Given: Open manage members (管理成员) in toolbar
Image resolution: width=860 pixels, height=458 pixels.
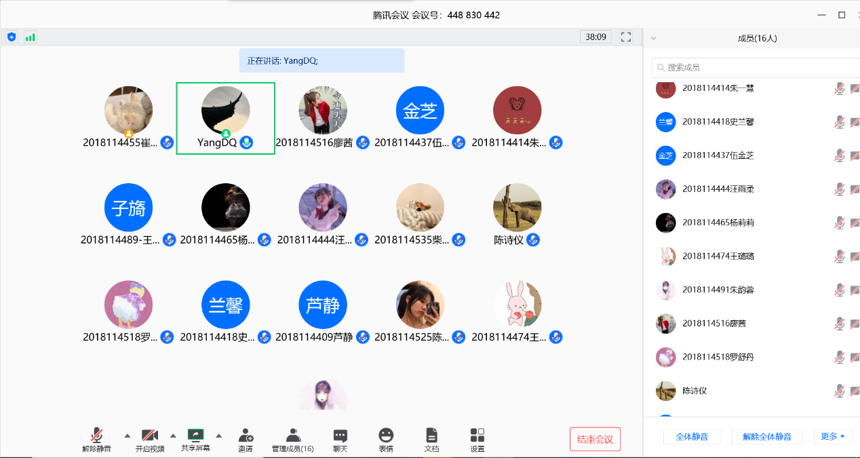Looking at the screenshot, I should tap(293, 435).
